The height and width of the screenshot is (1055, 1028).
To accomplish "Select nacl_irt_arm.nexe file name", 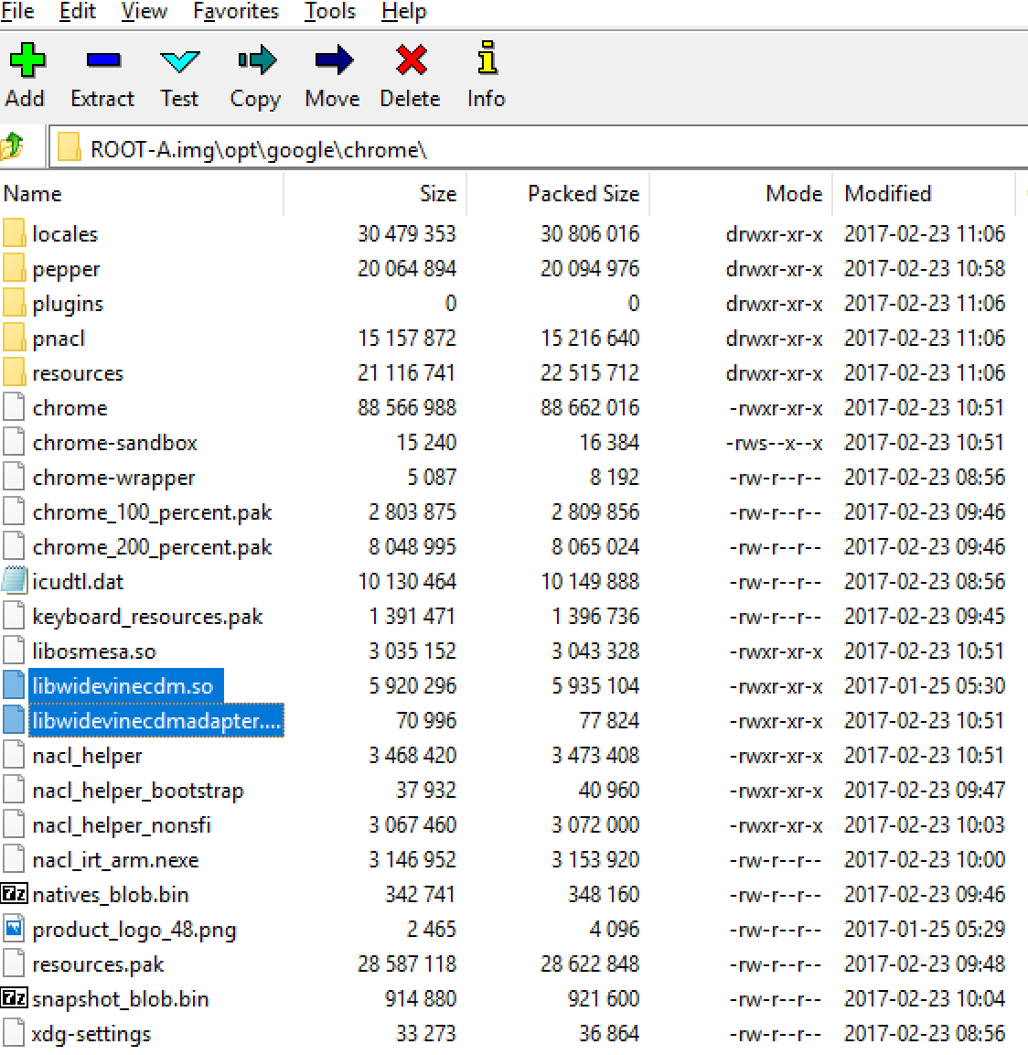I will coord(115,860).
